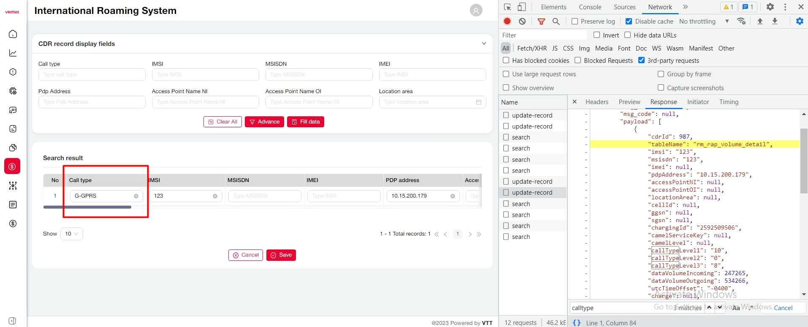Click the horizontal scrollbar under results table
The width and height of the screenshot is (808, 327).
[x=87, y=207]
